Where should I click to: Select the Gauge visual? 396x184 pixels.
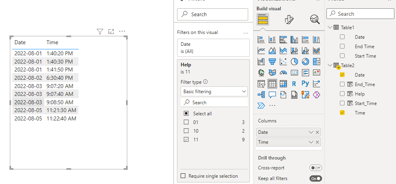[x=283, y=72]
